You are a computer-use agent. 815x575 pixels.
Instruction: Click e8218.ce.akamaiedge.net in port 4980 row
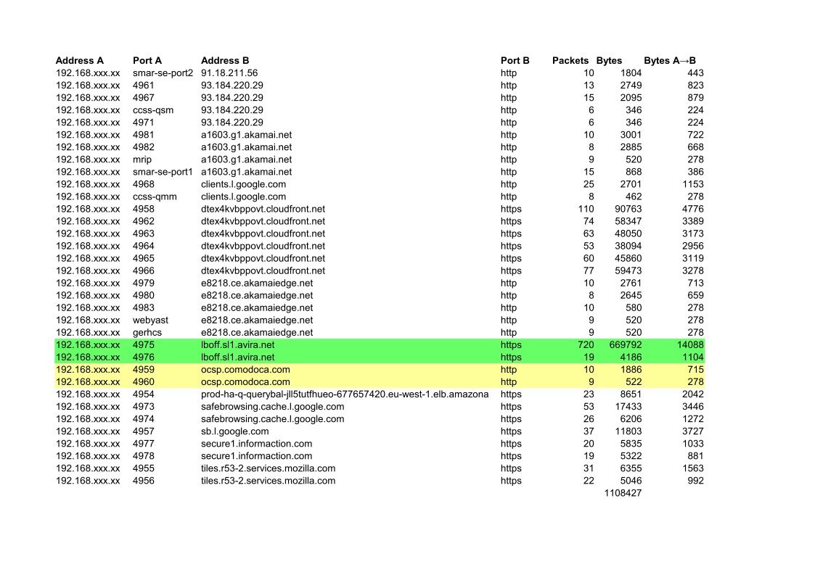click(x=257, y=296)
